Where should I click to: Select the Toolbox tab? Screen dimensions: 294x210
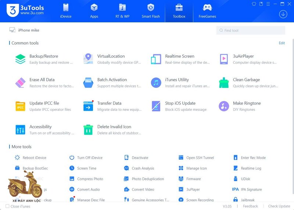(x=179, y=11)
